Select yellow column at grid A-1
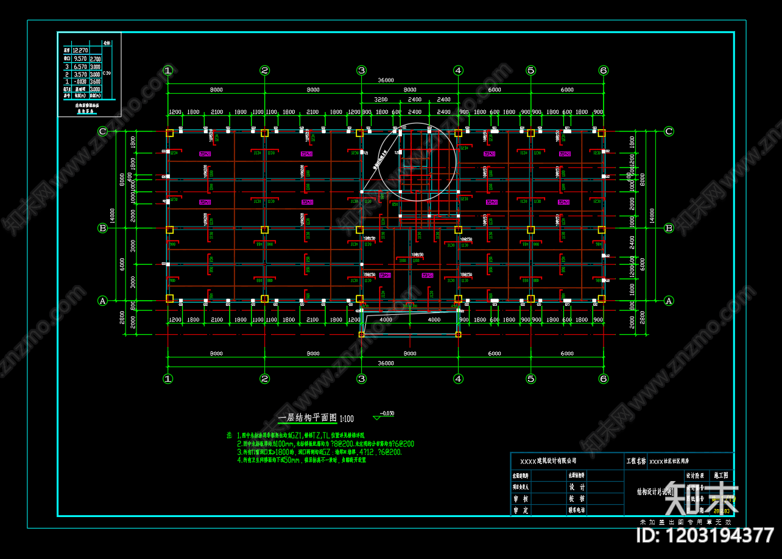The image size is (782, 559). 170,298
